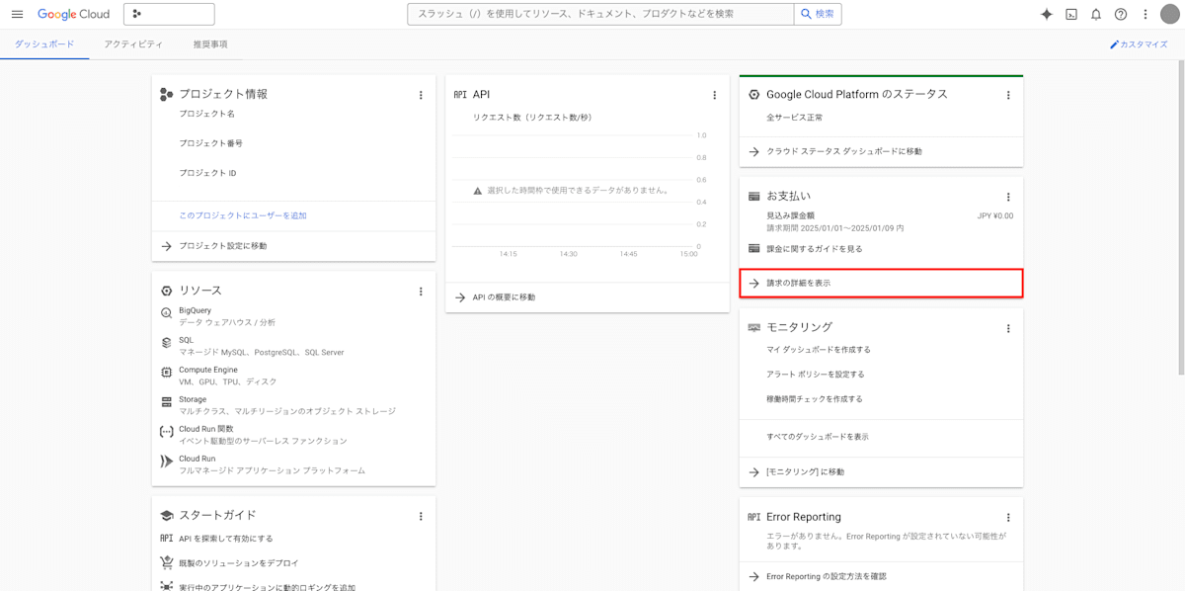Click 稼働時間チェックを作成する
Viewport: 1185px width, 591px height.
815,399
